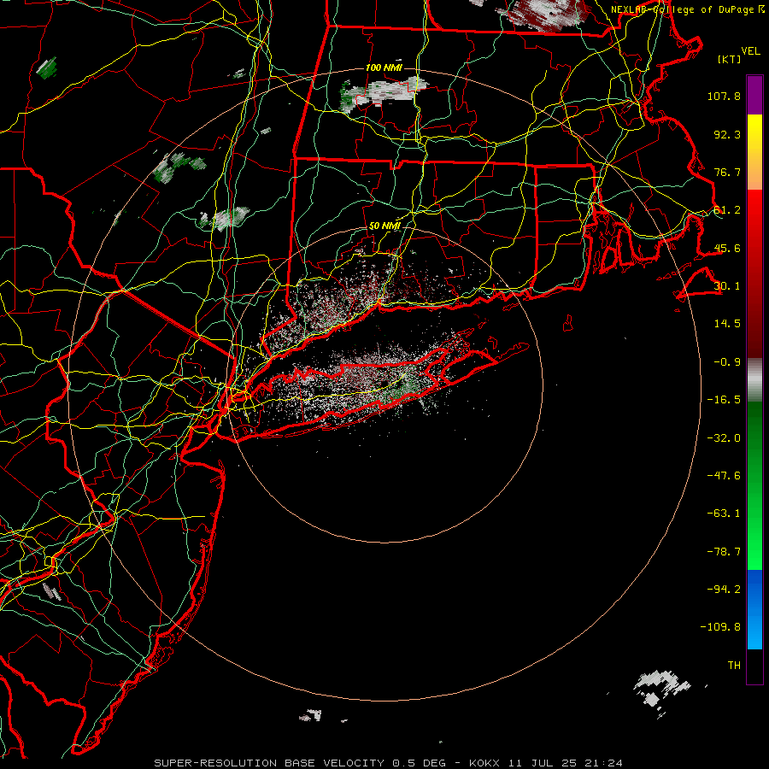This screenshot has width=769, height=769.
Task: Click the -94.2 velocity scale value
Action: click(724, 590)
